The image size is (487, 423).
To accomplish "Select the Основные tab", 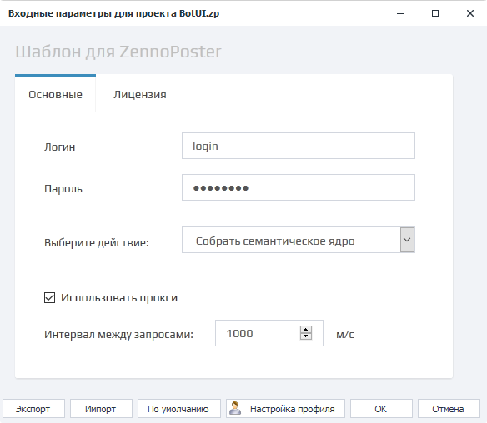I will click(55, 95).
